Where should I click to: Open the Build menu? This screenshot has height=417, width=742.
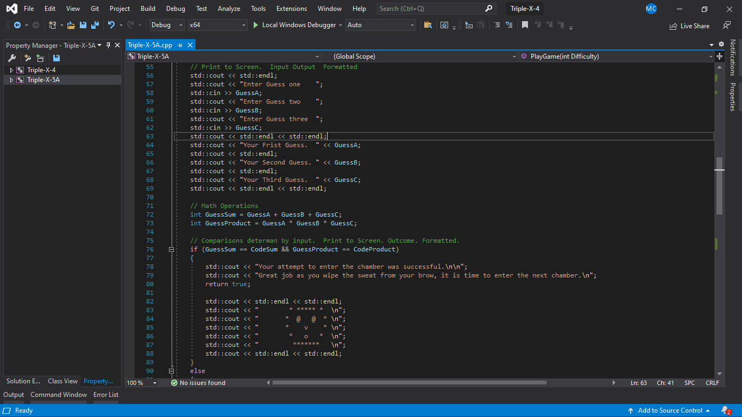pyautogui.click(x=148, y=9)
